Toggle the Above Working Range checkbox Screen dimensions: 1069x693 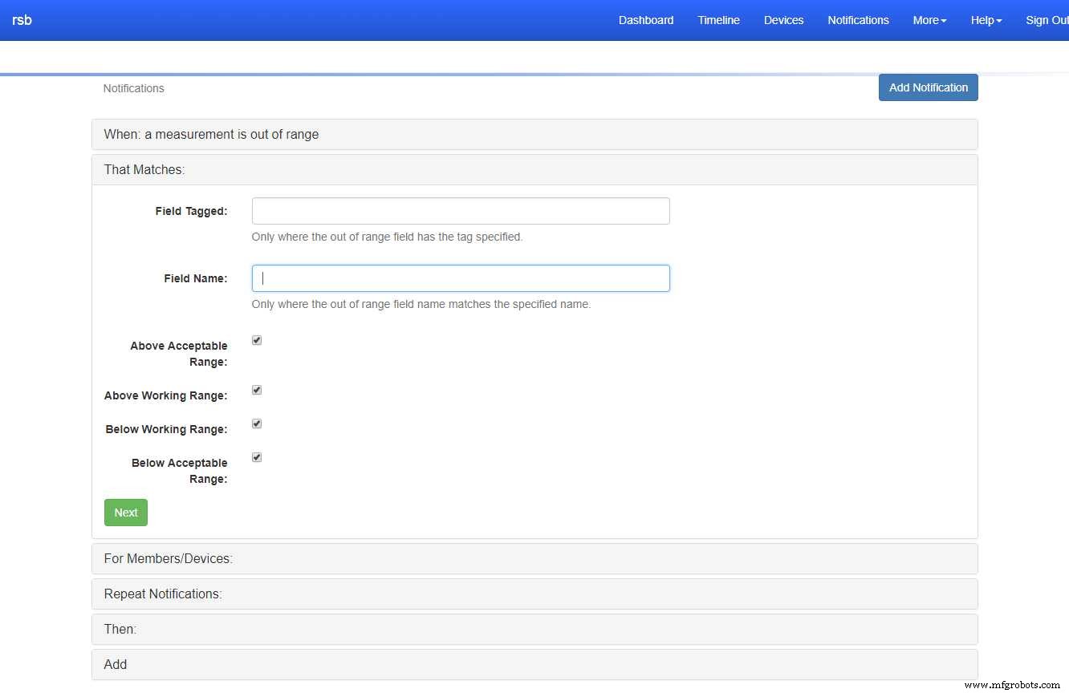click(x=257, y=390)
